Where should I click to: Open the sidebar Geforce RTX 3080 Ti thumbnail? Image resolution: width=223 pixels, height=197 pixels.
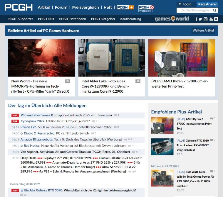(x=162, y=147)
